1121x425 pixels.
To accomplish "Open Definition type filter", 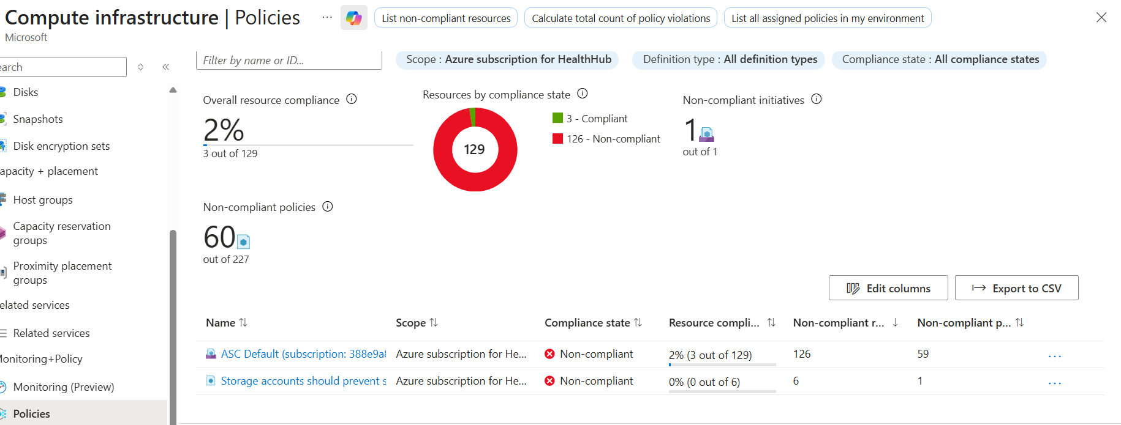I will (730, 59).
